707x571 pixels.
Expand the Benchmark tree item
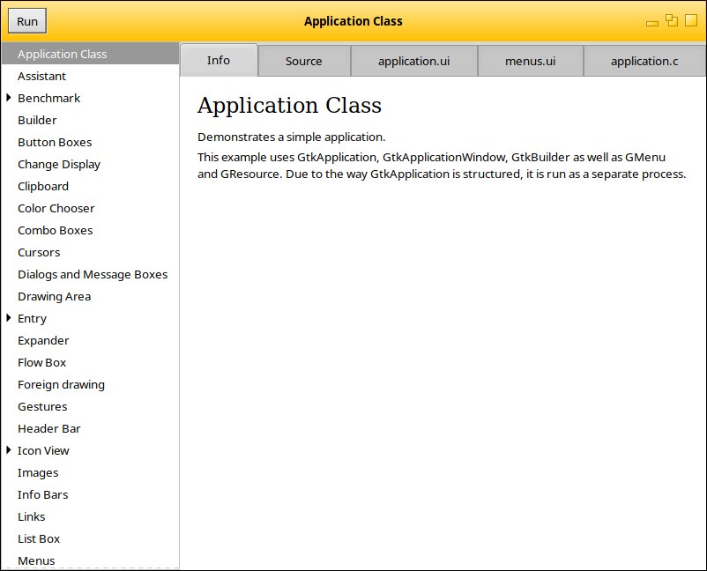coord(9,98)
